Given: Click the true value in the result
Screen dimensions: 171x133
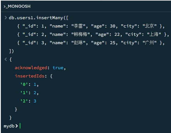Looking at the screenshot, I should (58, 68).
